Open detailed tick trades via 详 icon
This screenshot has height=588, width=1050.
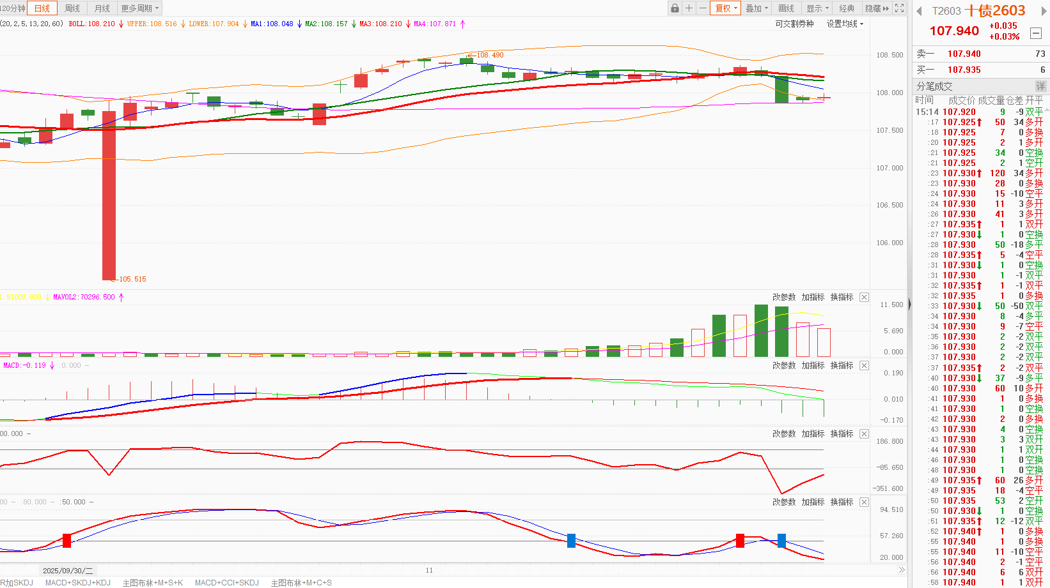pyautogui.click(x=1040, y=86)
